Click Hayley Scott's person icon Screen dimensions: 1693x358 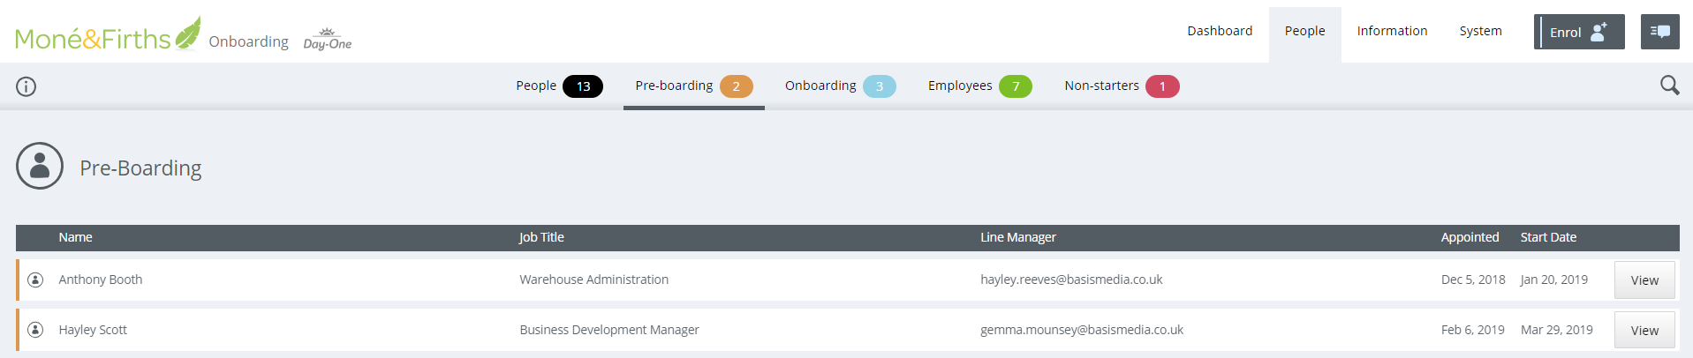[35, 330]
